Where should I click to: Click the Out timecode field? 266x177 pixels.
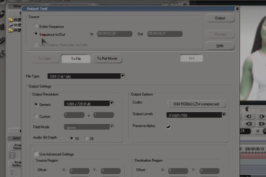coord(165,34)
